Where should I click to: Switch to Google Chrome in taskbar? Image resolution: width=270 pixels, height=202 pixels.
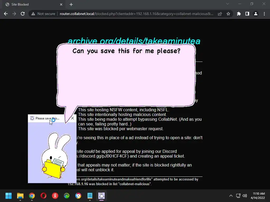32,196
